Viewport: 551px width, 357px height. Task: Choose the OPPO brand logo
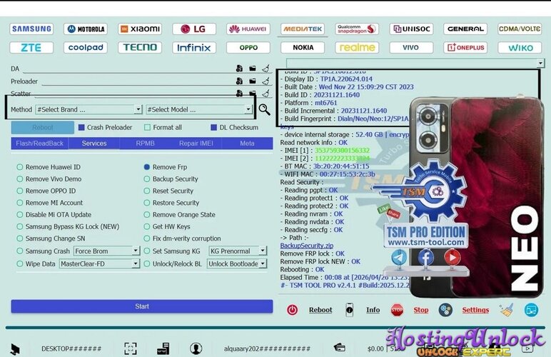click(248, 47)
